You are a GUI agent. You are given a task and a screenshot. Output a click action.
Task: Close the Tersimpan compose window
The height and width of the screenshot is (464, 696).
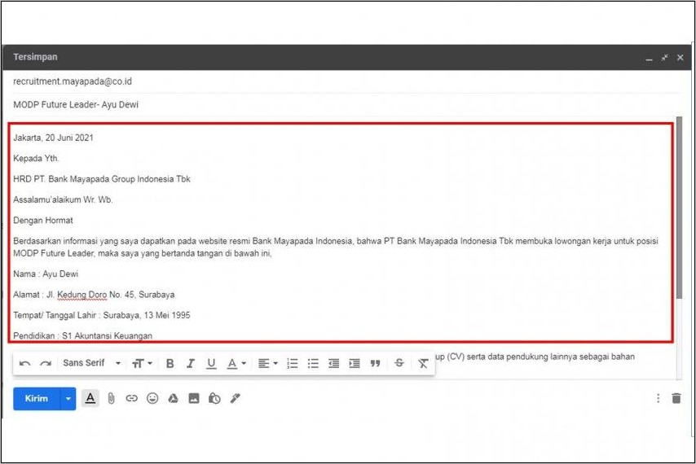pos(680,58)
